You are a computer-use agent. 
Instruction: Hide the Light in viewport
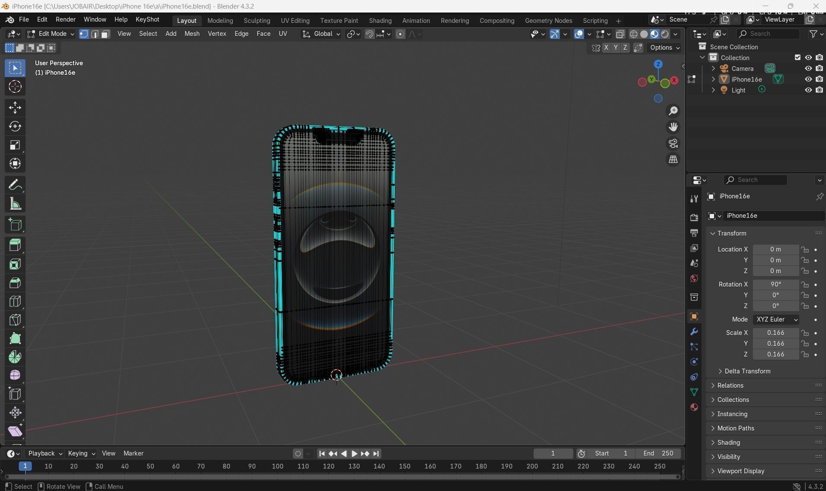[x=808, y=90]
